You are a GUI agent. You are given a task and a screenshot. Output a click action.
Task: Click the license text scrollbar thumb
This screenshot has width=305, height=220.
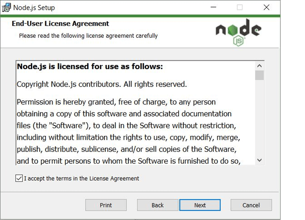259,75
